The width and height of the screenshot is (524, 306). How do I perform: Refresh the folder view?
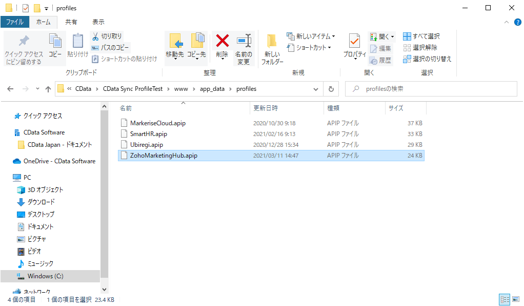coord(331,89)
